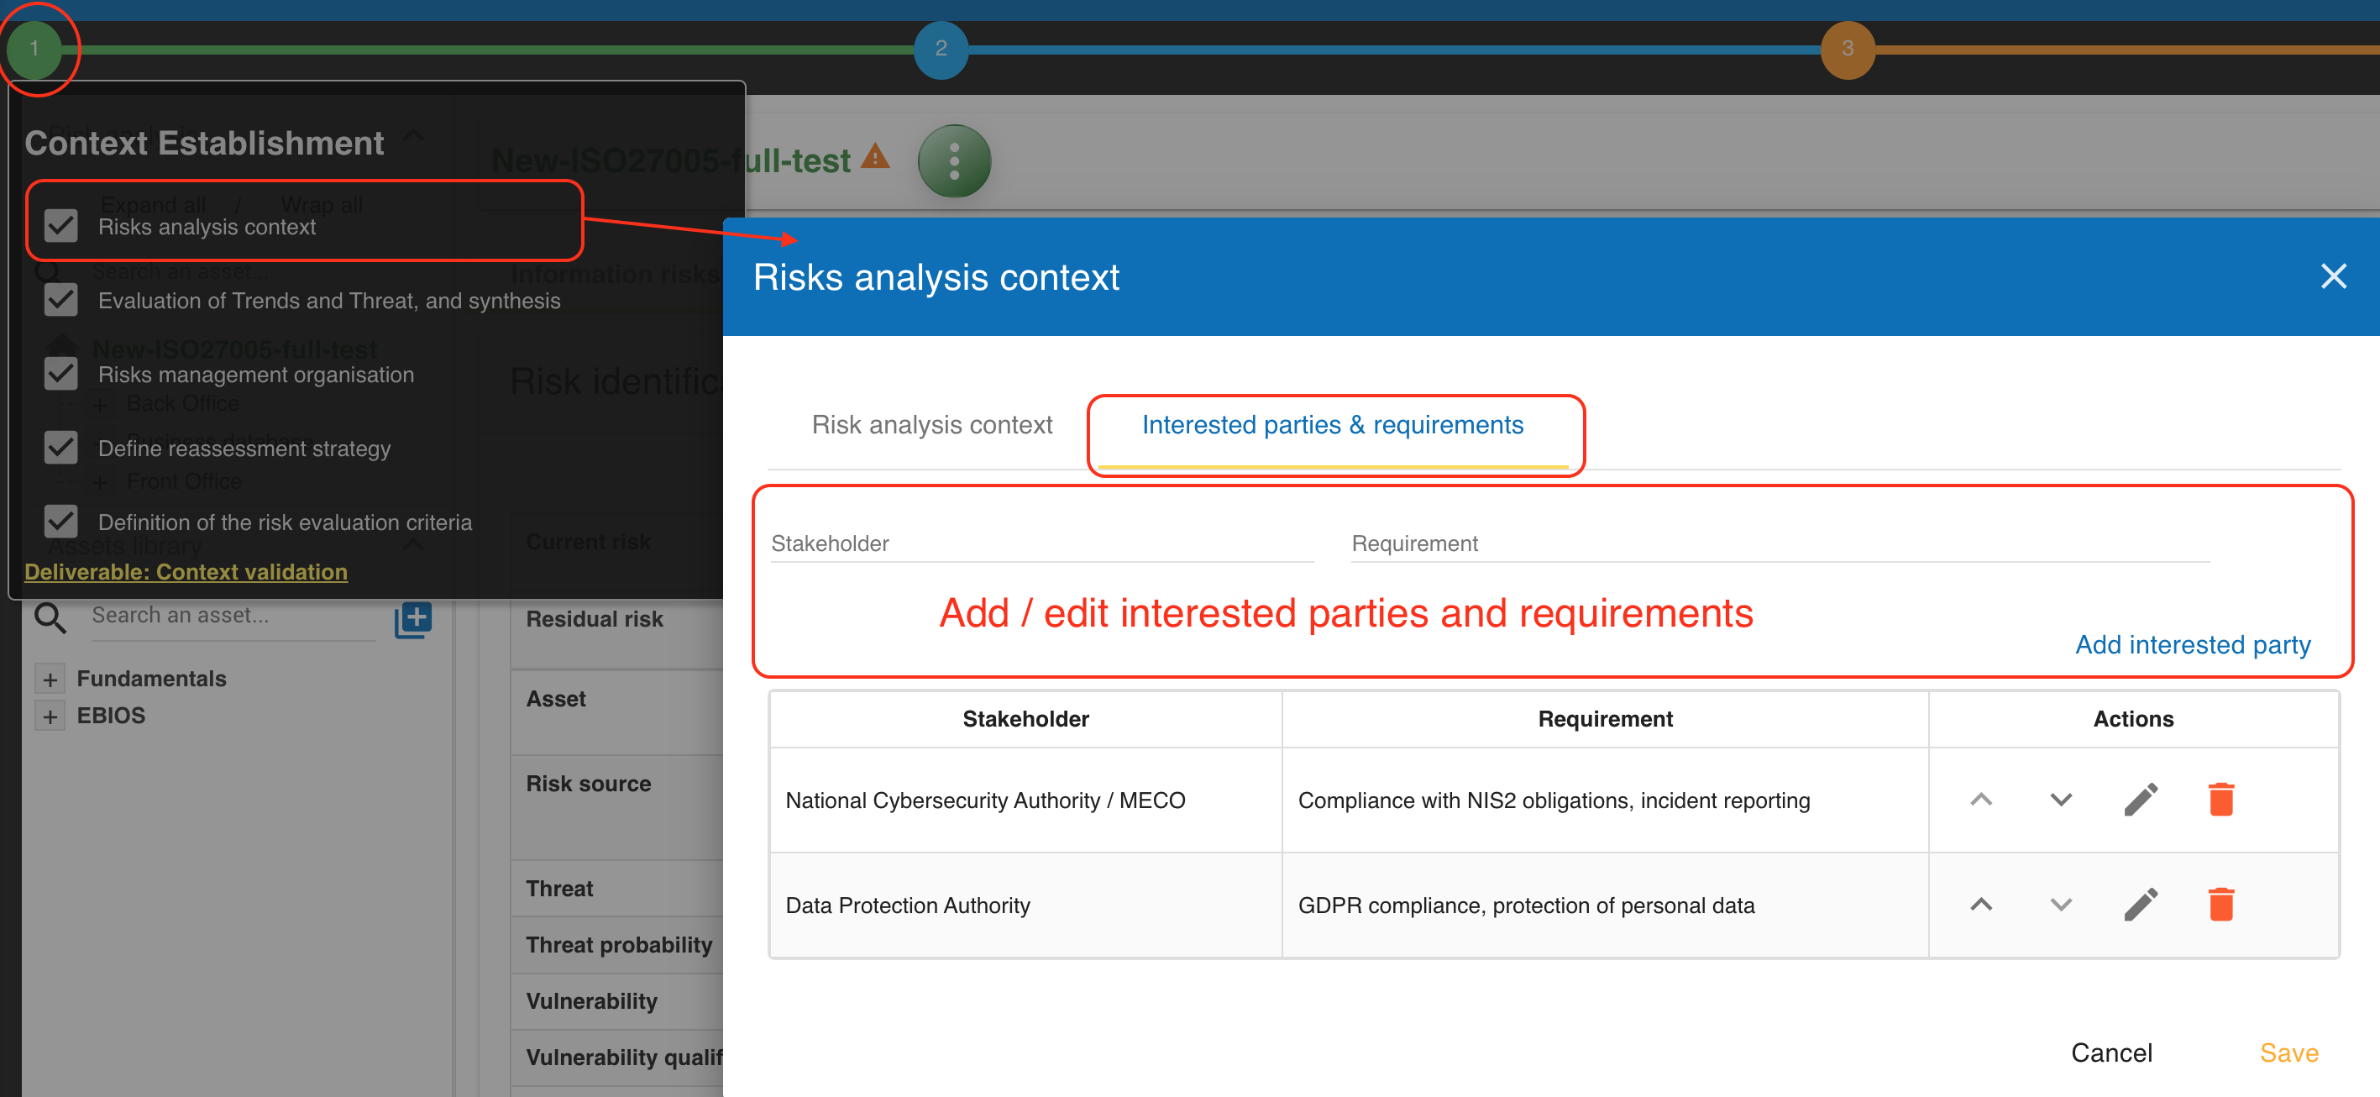Image resolution: width=2380 pixels, height=1097 pixels.
Task: Click the Residual risk row label
Action: (594, 619)
